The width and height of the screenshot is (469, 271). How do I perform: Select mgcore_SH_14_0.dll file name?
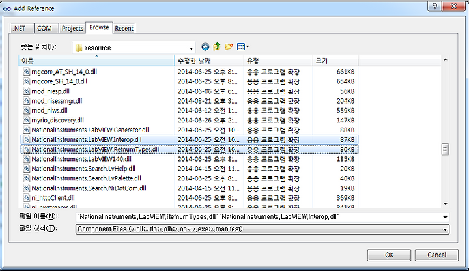pyautogui.click(x=59, y=81)
